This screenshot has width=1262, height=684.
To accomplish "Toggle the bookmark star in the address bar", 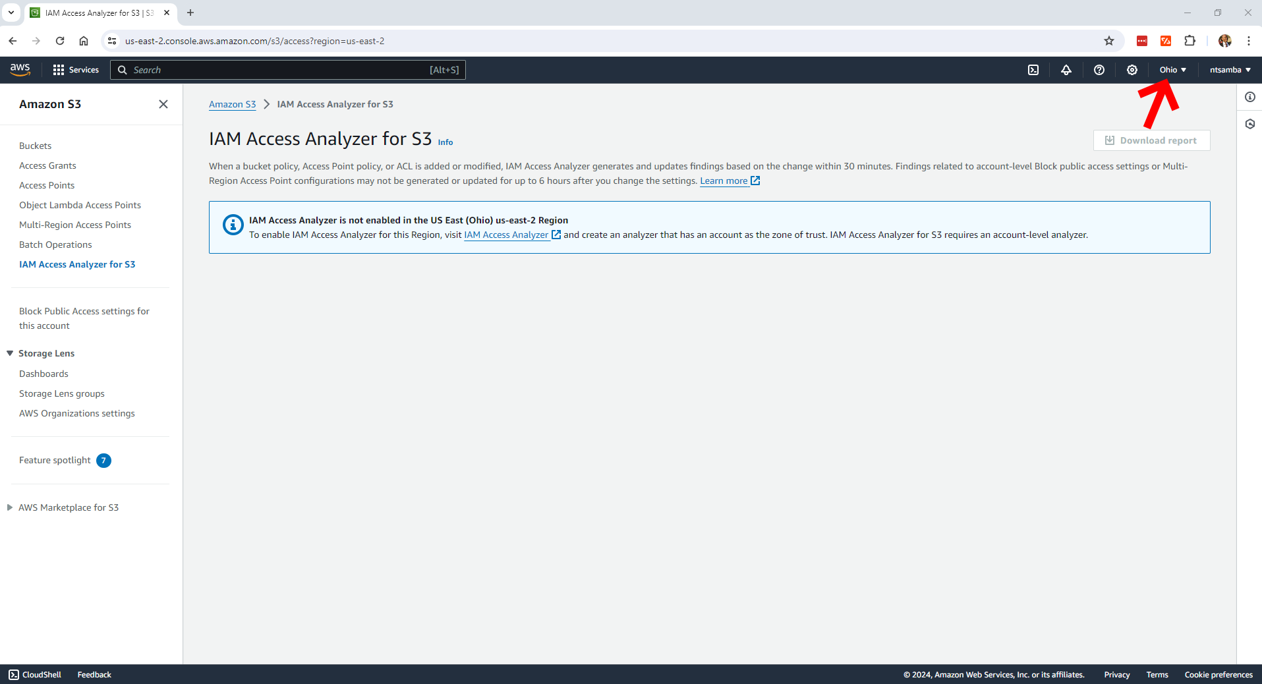I will [x=1109, y=41].
